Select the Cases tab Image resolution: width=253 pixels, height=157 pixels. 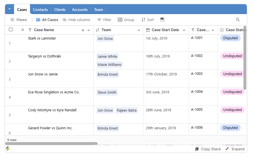coord(22,10)
